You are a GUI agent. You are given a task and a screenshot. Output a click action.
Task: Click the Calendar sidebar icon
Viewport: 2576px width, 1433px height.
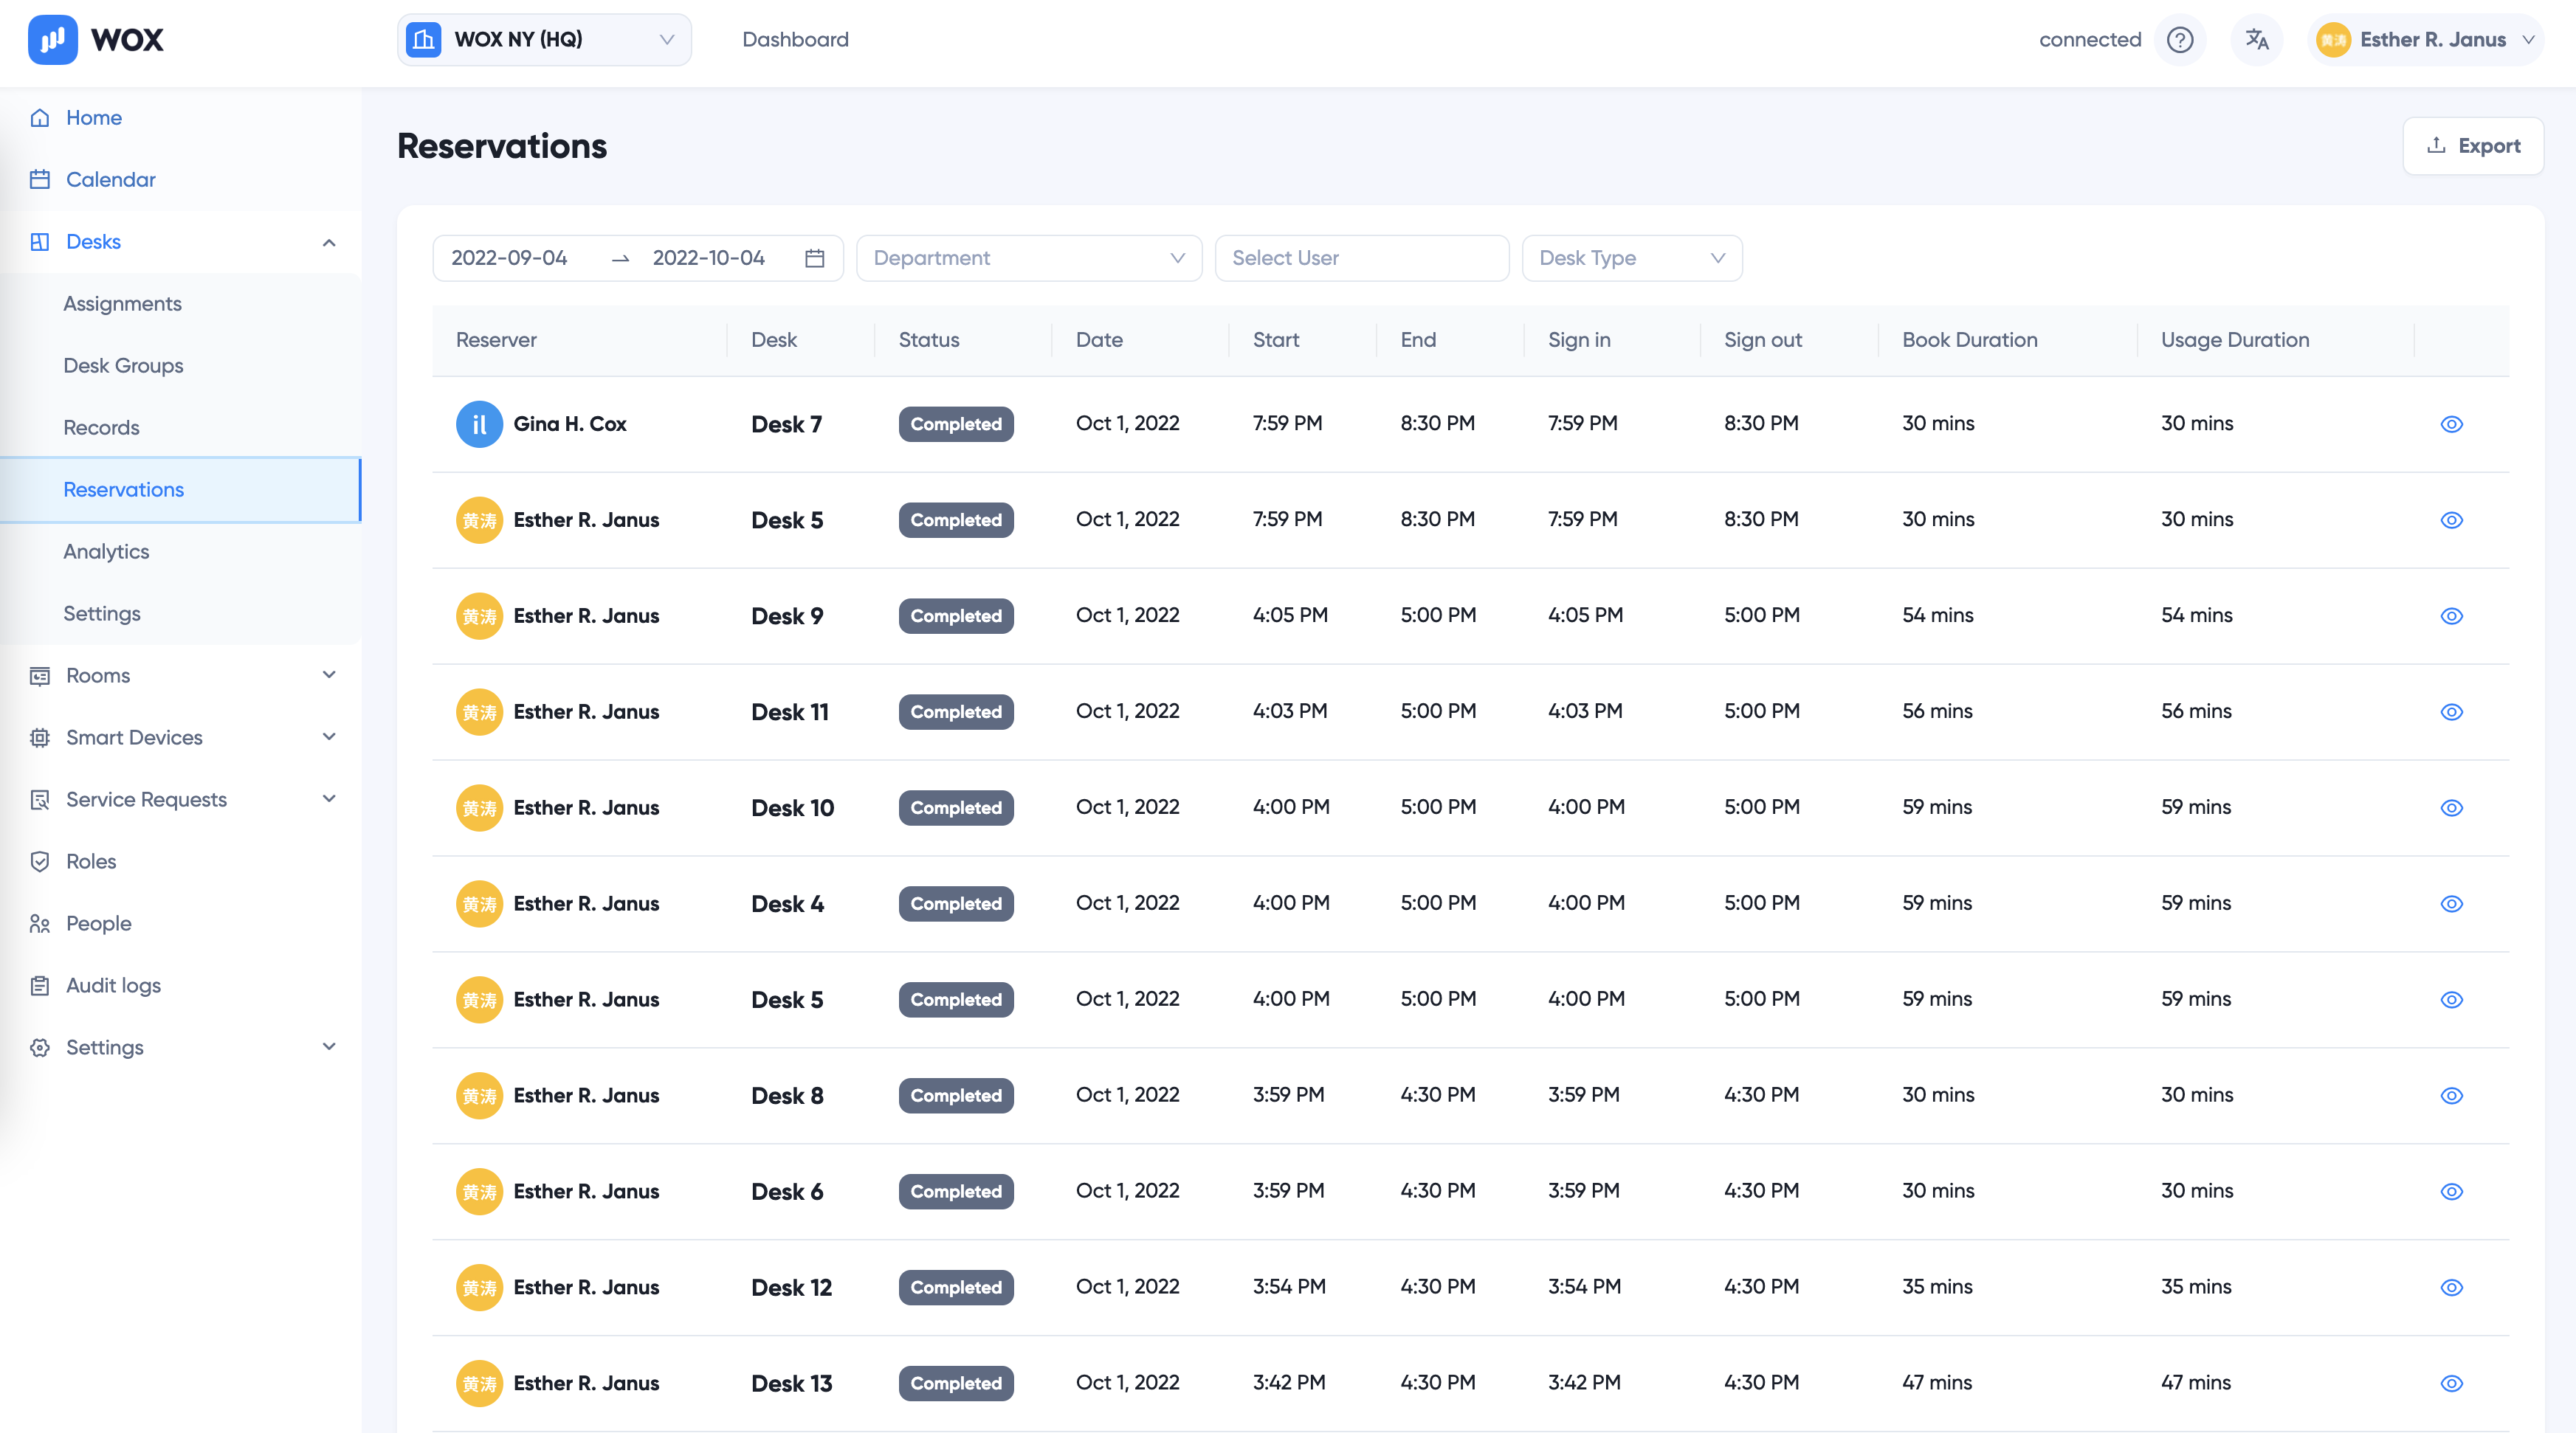[40, 180]
